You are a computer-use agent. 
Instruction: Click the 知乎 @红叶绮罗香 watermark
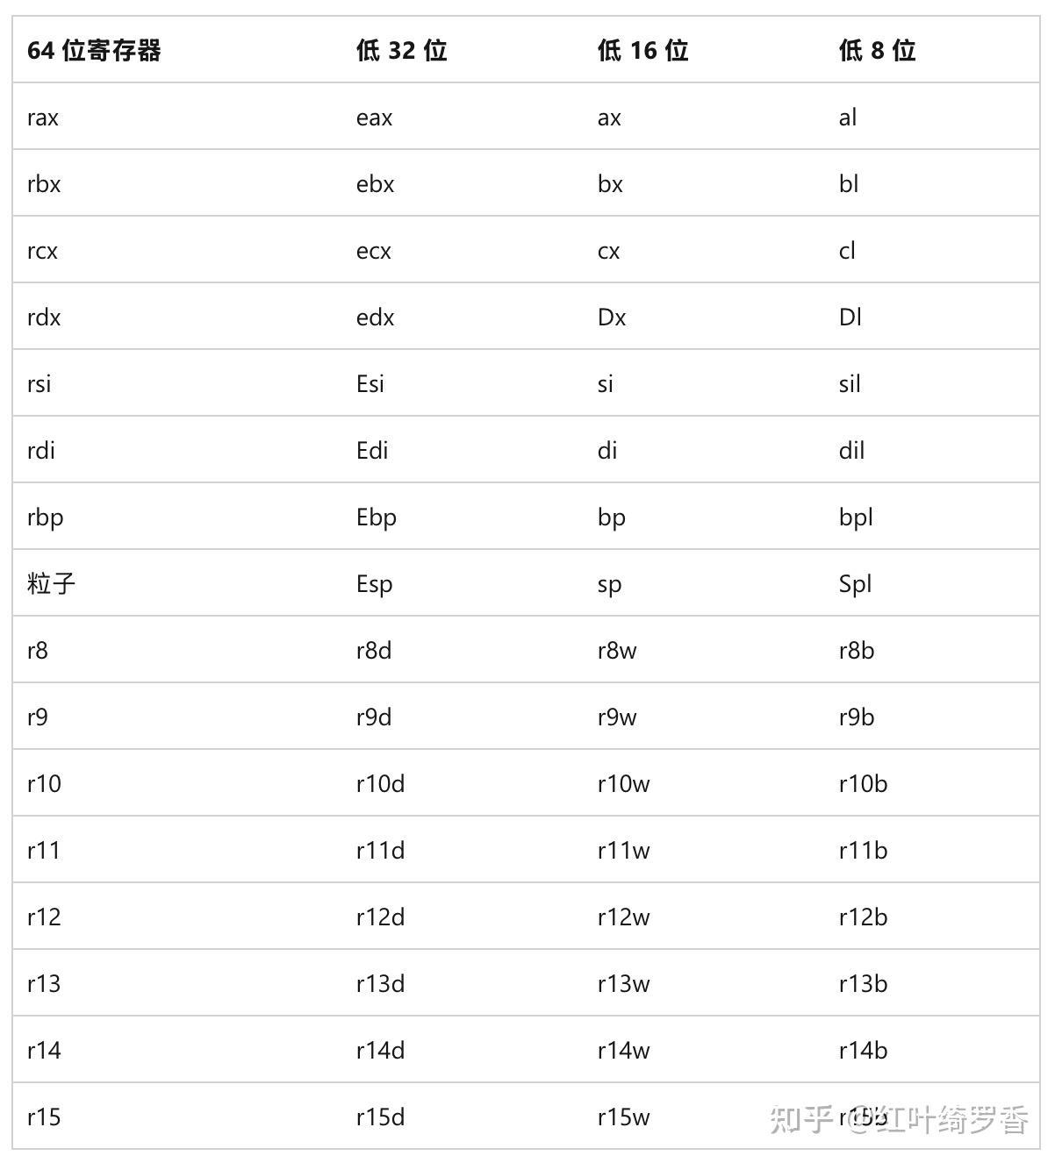coord(899,1119)
